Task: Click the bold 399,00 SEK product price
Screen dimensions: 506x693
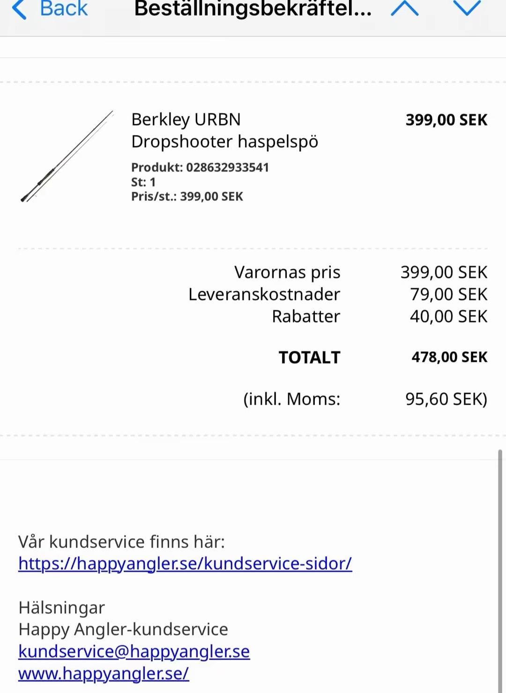Action: point(446,120)
